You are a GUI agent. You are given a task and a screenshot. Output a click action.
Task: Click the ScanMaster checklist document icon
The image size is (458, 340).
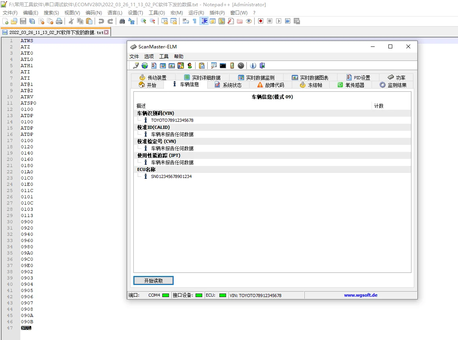tap(154, 66)
